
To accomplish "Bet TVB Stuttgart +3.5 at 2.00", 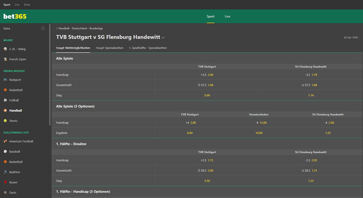I will pos(207,75).
